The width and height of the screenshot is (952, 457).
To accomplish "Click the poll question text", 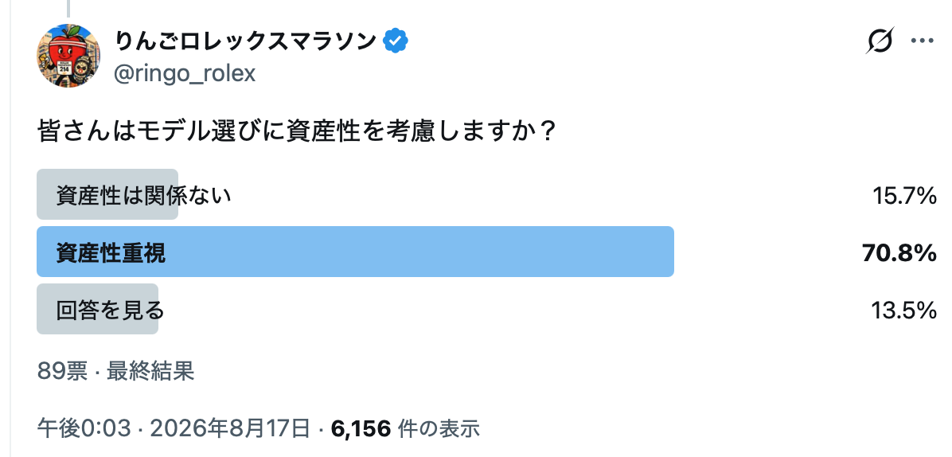I will pos(297,131).
